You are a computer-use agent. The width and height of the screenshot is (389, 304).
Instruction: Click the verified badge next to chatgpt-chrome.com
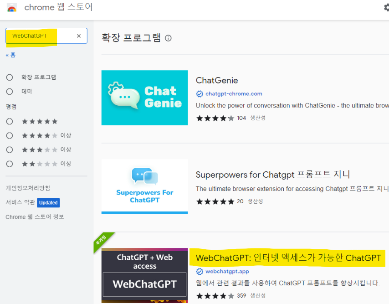(x=200, y=94)
